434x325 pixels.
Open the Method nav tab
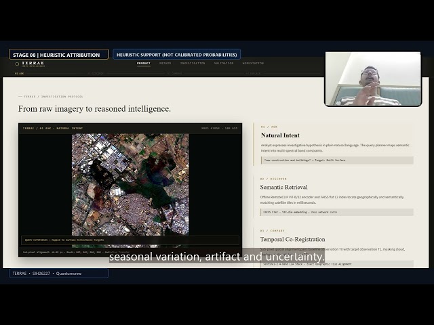165,63
